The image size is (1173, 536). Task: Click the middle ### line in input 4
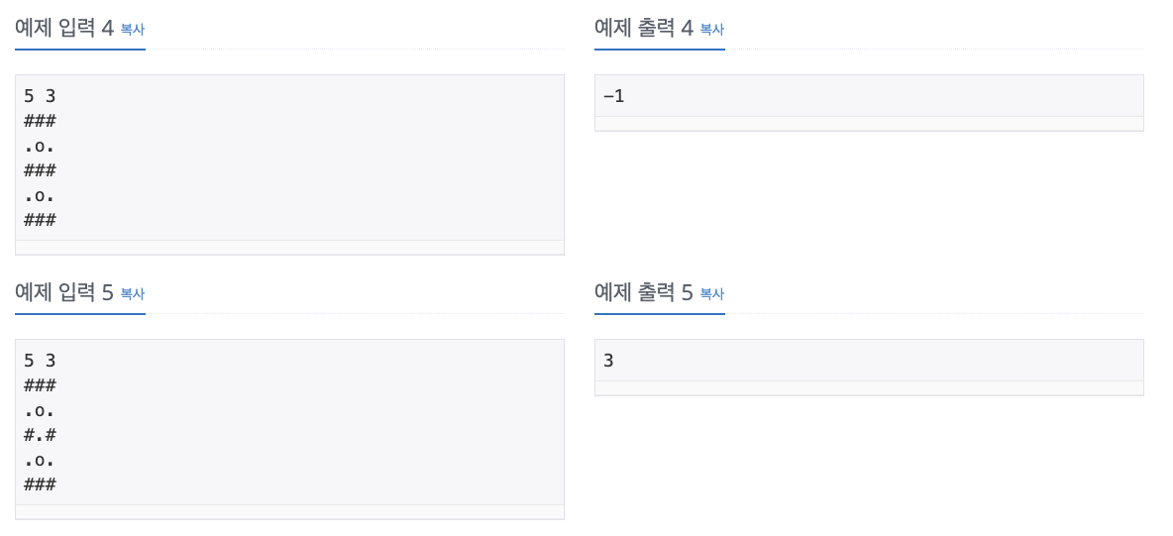(x=41, y=170)
